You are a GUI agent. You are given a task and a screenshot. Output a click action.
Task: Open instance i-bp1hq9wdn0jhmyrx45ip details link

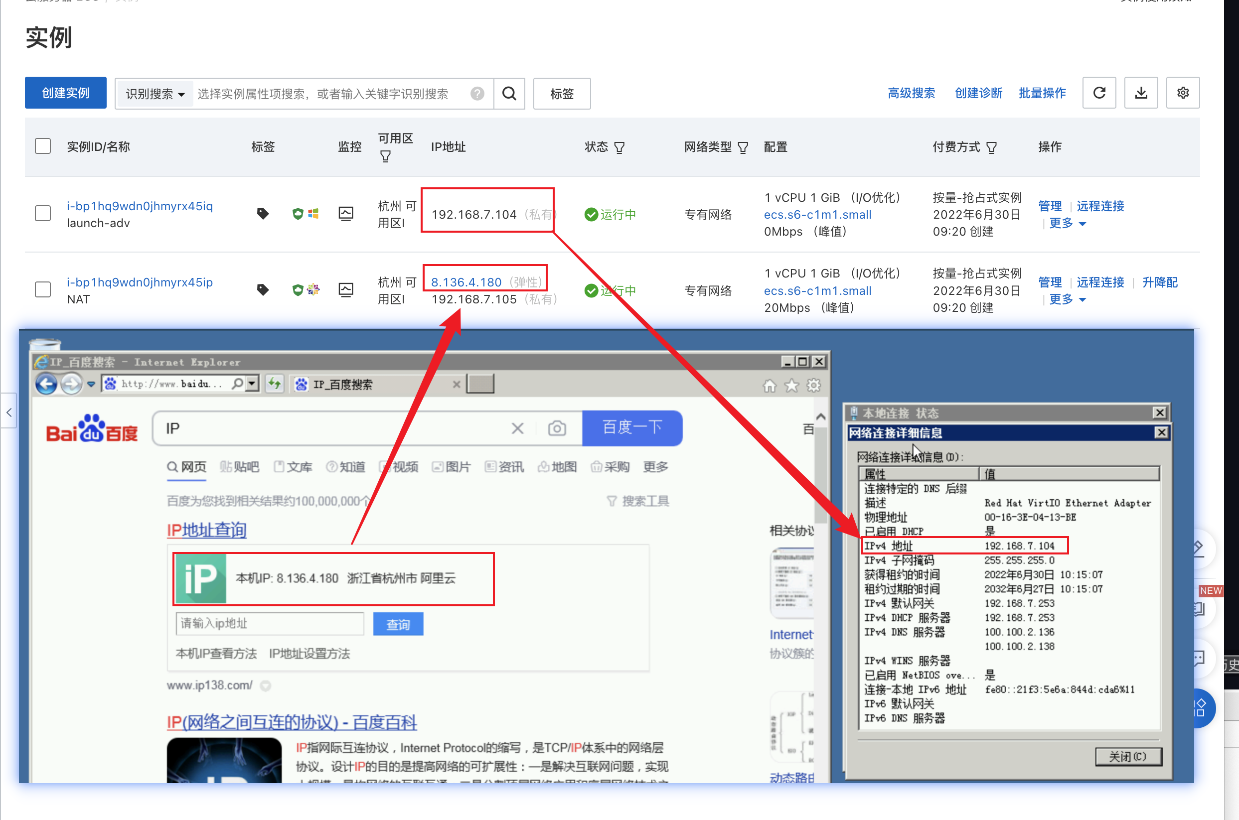click(x=140, y=282)
